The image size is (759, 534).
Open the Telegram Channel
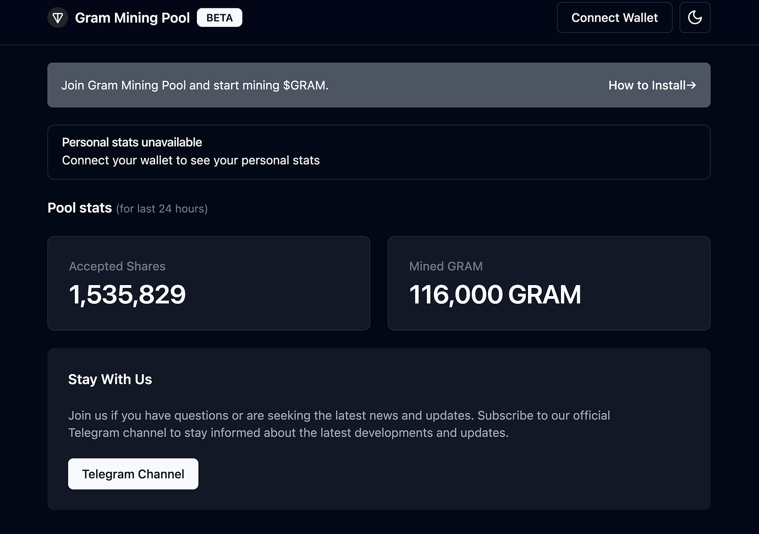[133, 474]
